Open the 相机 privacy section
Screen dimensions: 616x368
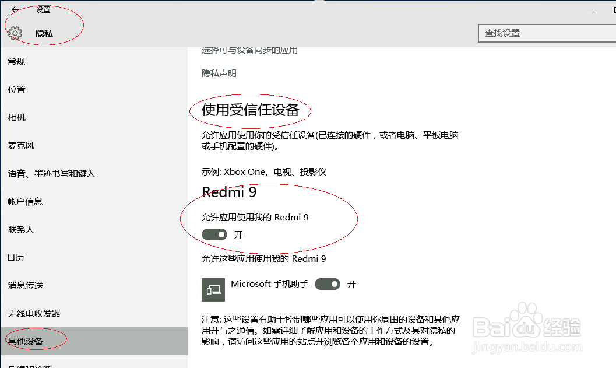pos(94,118)
